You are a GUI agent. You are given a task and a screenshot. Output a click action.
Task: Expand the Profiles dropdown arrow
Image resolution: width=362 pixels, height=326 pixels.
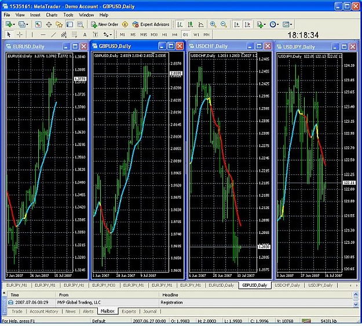27,24
